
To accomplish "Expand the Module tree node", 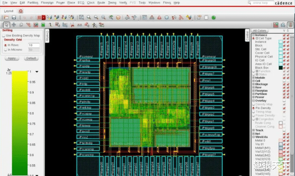I will pos(254,78).
